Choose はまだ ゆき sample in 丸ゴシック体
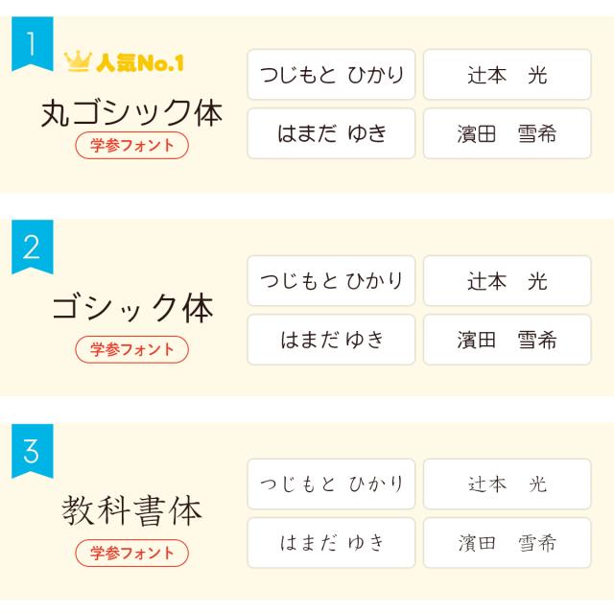The image size is (614, 614). click(x=331, y=133)
